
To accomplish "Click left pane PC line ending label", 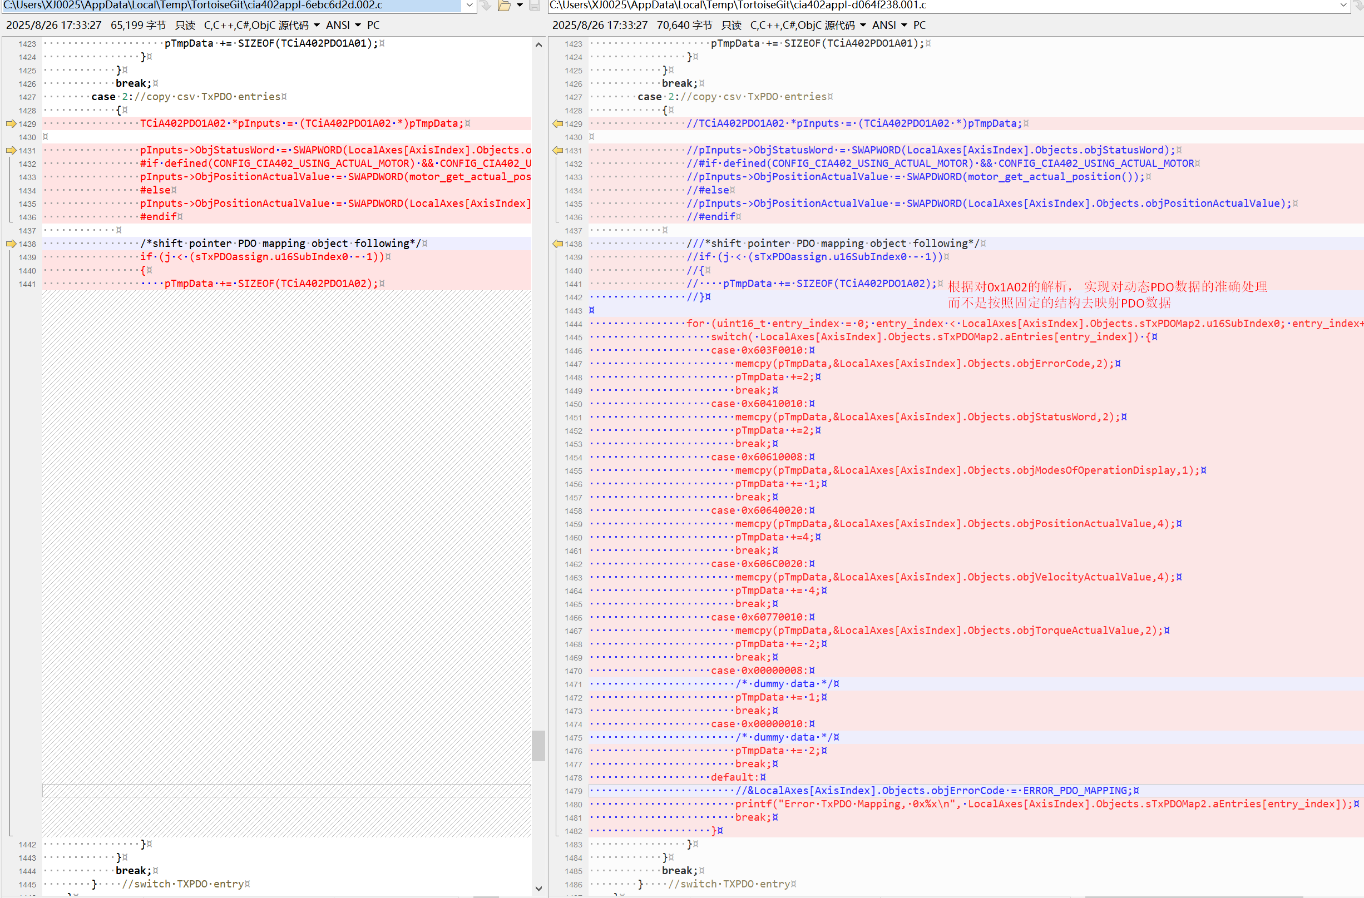I will (x=373, y=25).
